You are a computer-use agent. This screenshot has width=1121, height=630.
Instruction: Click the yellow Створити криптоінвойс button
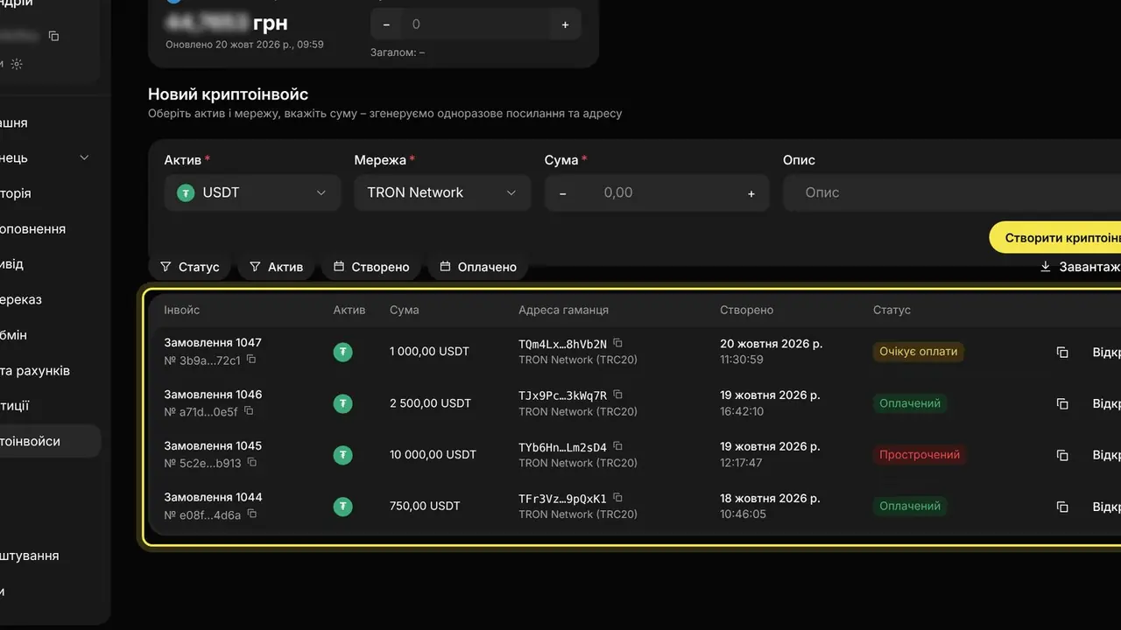point(1055,237)
